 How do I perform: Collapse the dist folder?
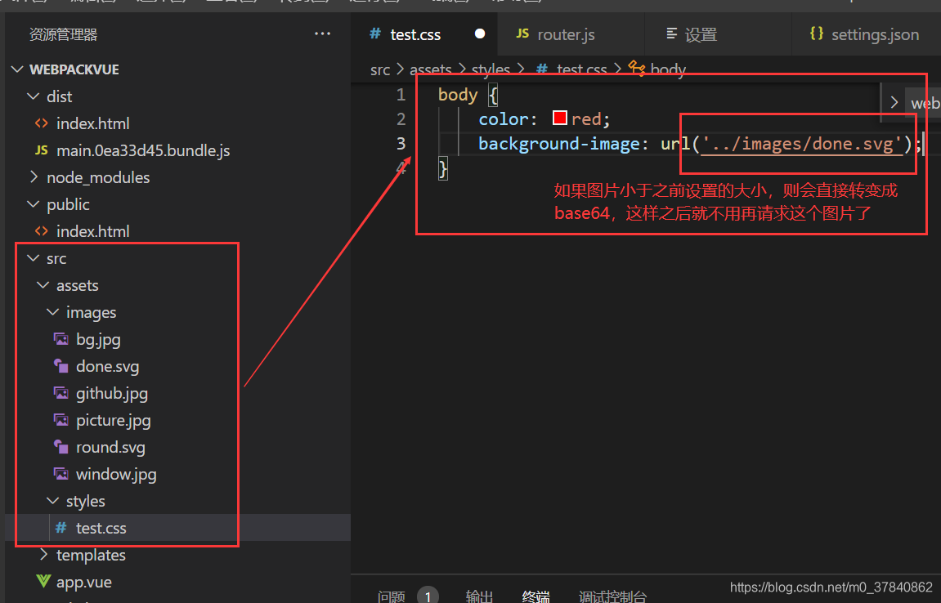click(34, 96)
